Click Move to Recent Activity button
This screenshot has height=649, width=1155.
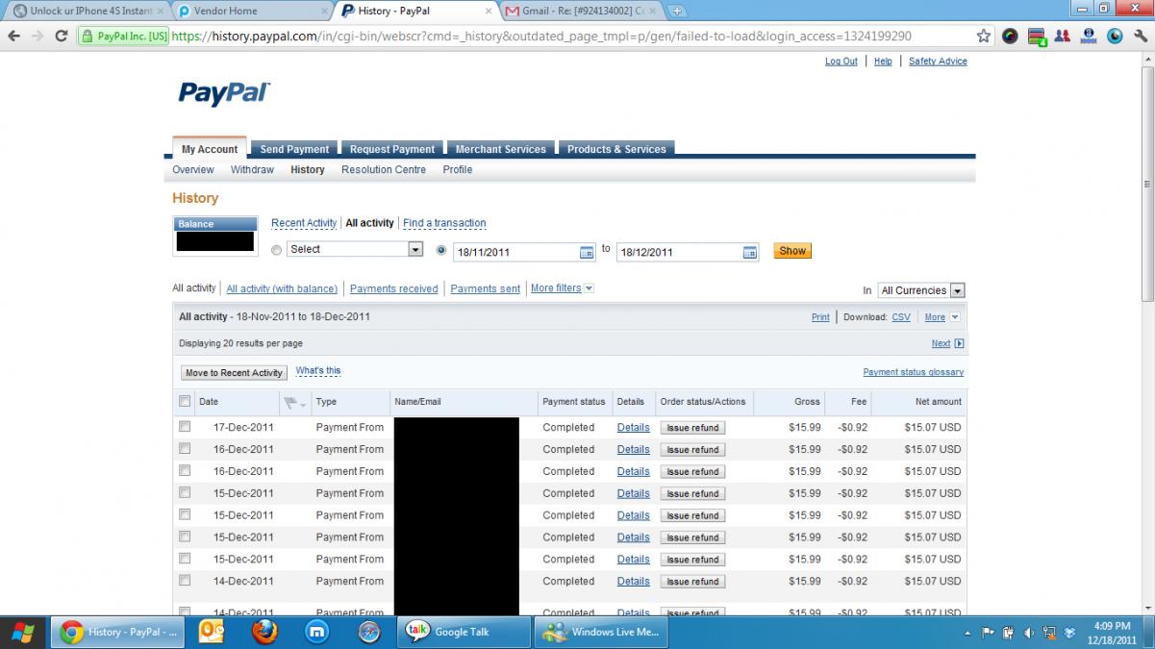click(234, 373)
